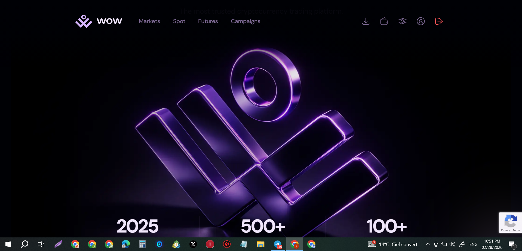The width and height of the screenshot is (522, 251).
Task: Open the reCAPTCHA Terms link
Action: (x=517, y=230)
